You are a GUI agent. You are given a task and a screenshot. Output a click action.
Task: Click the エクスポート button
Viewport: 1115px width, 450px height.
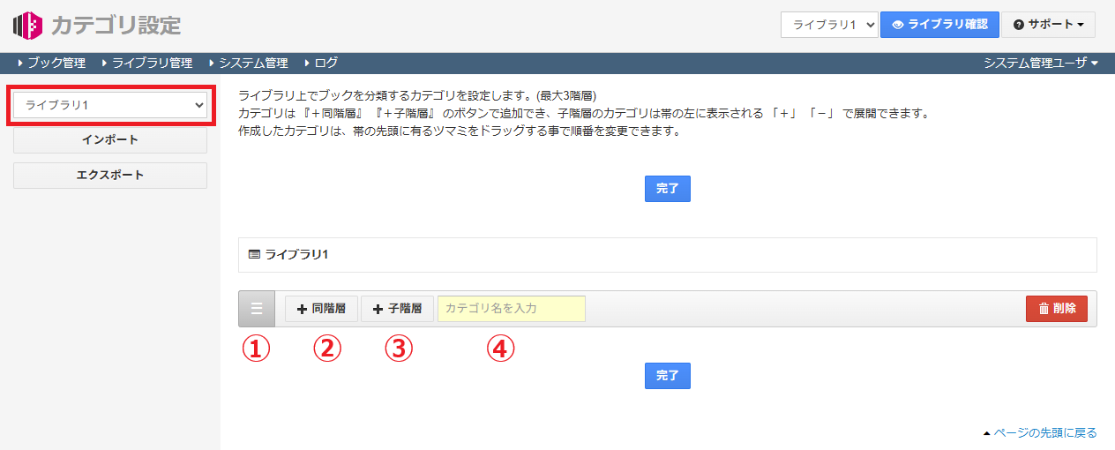pyautogui.click(x=110, y=175)
